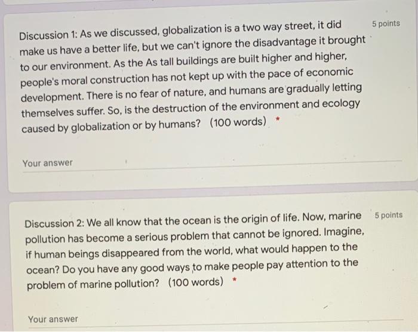Click the (100 words) note in Discussion 2

click(196, 282)
